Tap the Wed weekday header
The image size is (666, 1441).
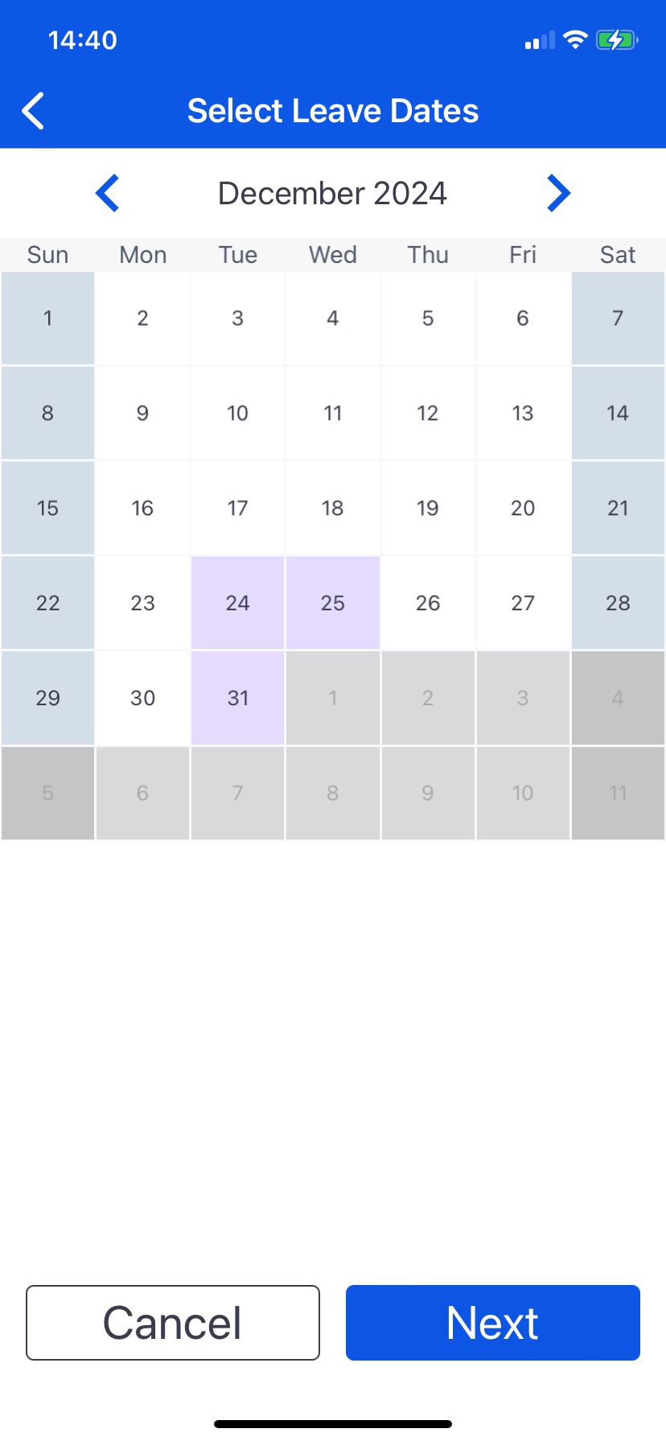pyautogui.click(x=333, y=255)
